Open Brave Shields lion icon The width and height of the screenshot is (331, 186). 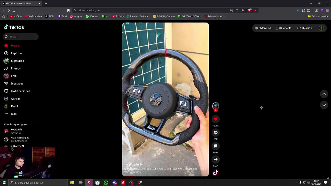249,10
